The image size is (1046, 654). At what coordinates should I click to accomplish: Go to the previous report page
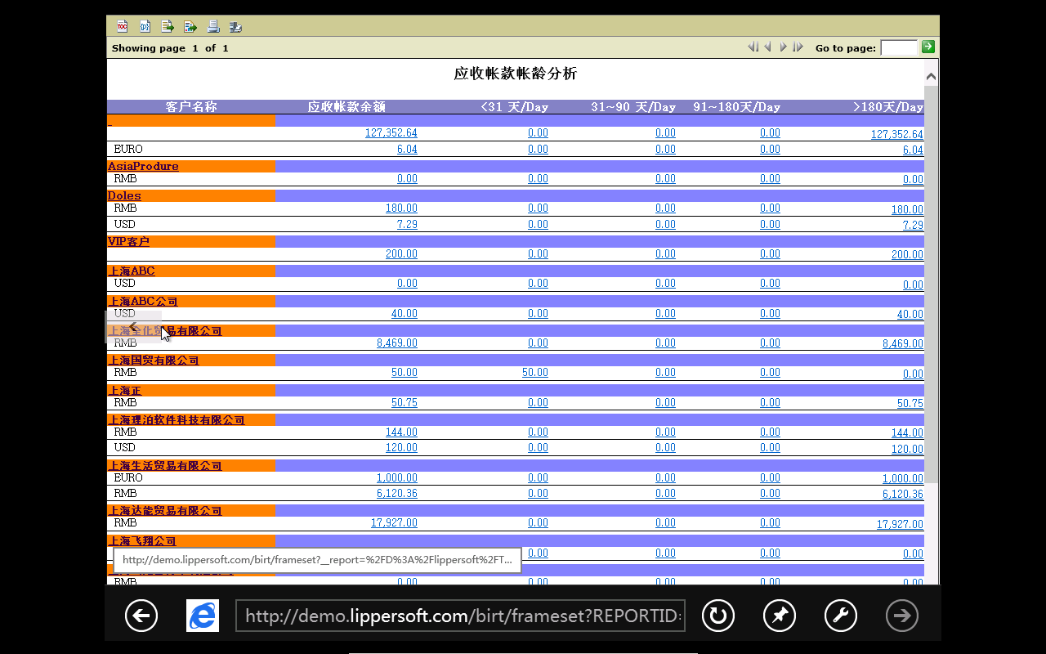coord(767,47)
